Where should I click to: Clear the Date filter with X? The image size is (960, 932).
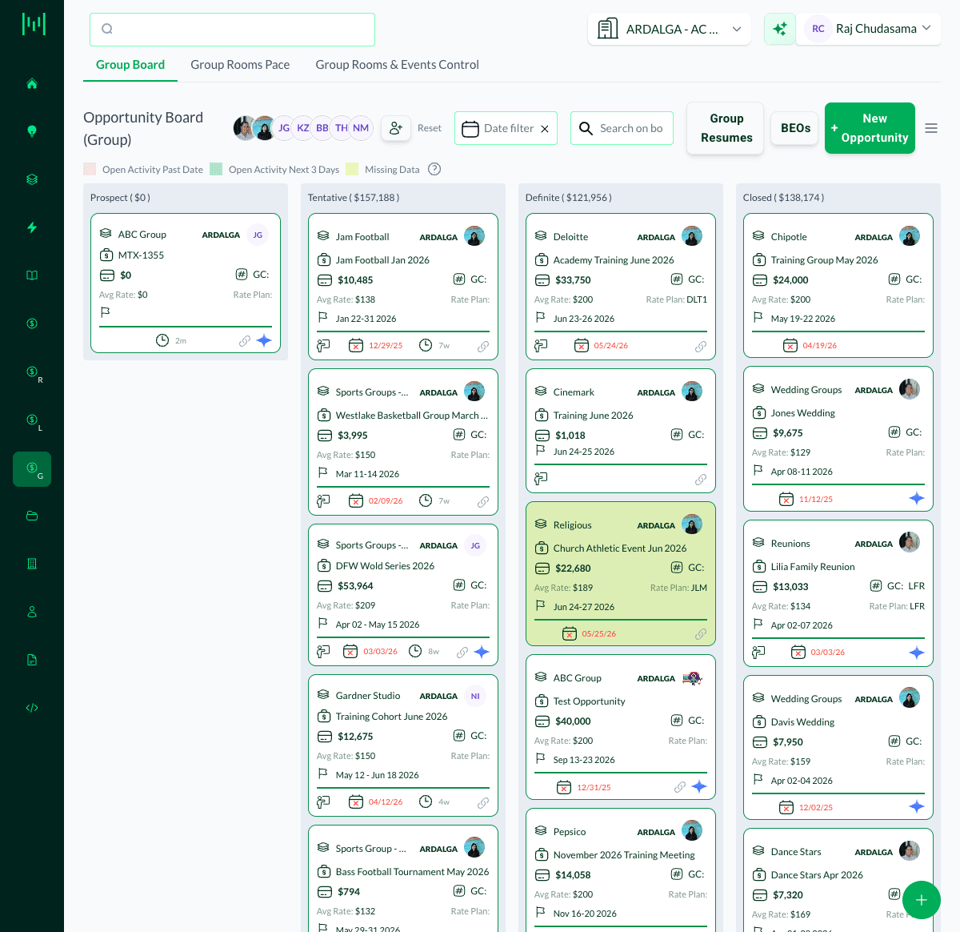click(x=545, y=129)
